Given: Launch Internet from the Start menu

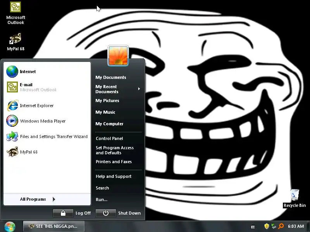Looking at the screenshot, I should pyautogui.click(x=47, y=72).
